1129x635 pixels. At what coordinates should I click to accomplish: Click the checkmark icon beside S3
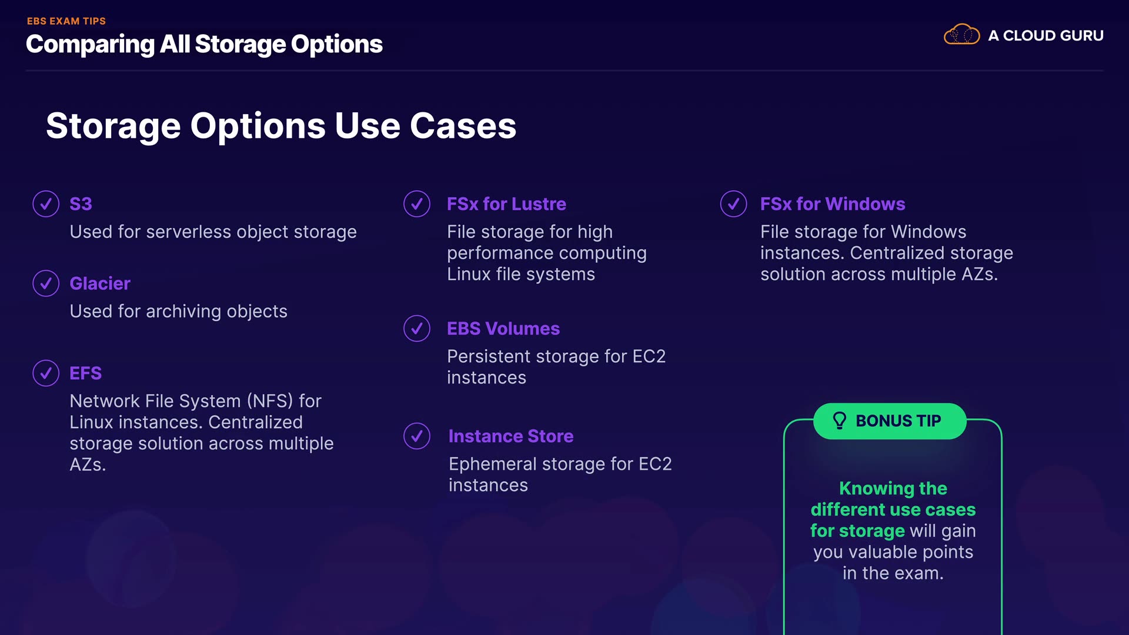[x=46, y=204]
